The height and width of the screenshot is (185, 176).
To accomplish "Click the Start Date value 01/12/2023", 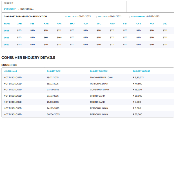I will tap(85, 16).
